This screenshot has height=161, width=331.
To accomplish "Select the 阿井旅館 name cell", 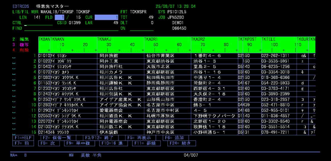I will click(x=109, y=56).
